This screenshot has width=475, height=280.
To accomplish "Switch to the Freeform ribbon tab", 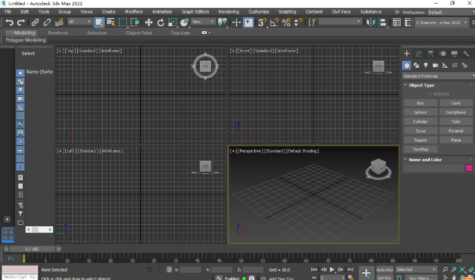I will pyautogui.click(x=58, y=33).
